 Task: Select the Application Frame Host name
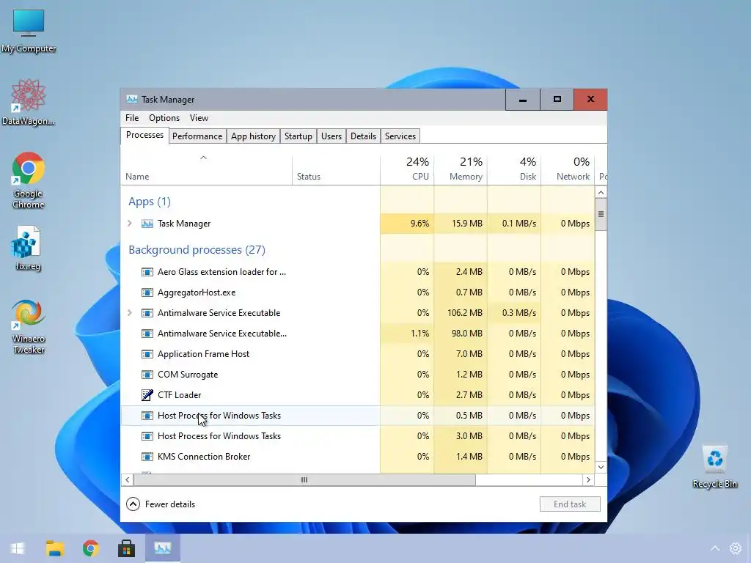pos(204,354)
